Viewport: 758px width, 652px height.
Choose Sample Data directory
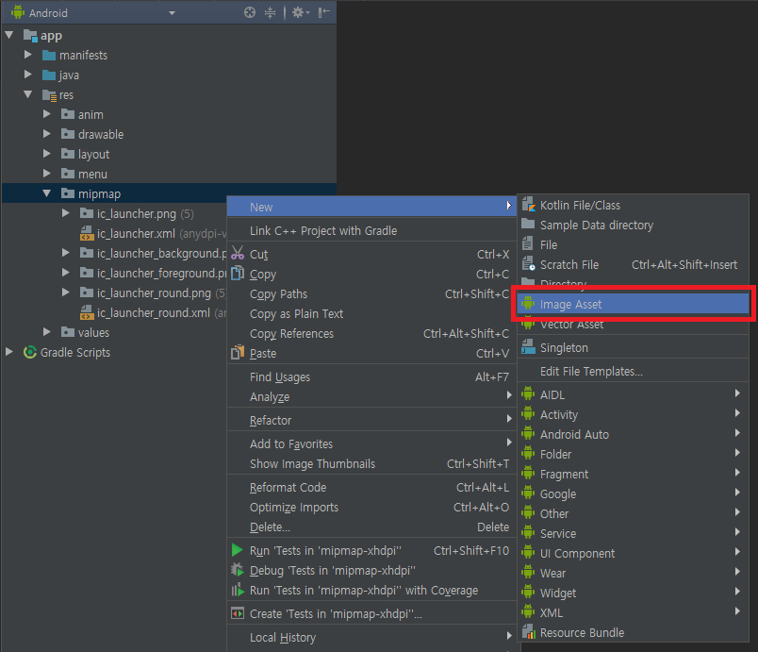633,225
